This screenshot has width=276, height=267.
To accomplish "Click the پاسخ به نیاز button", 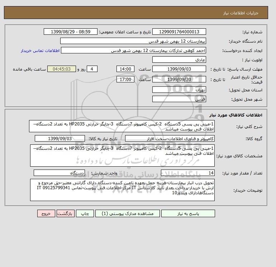I will click(x=188, y=214).
